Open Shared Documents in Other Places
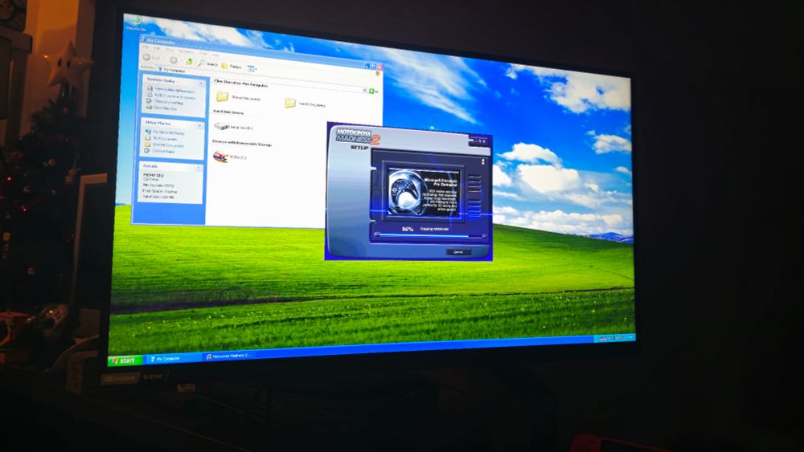 tap(165, 145)
